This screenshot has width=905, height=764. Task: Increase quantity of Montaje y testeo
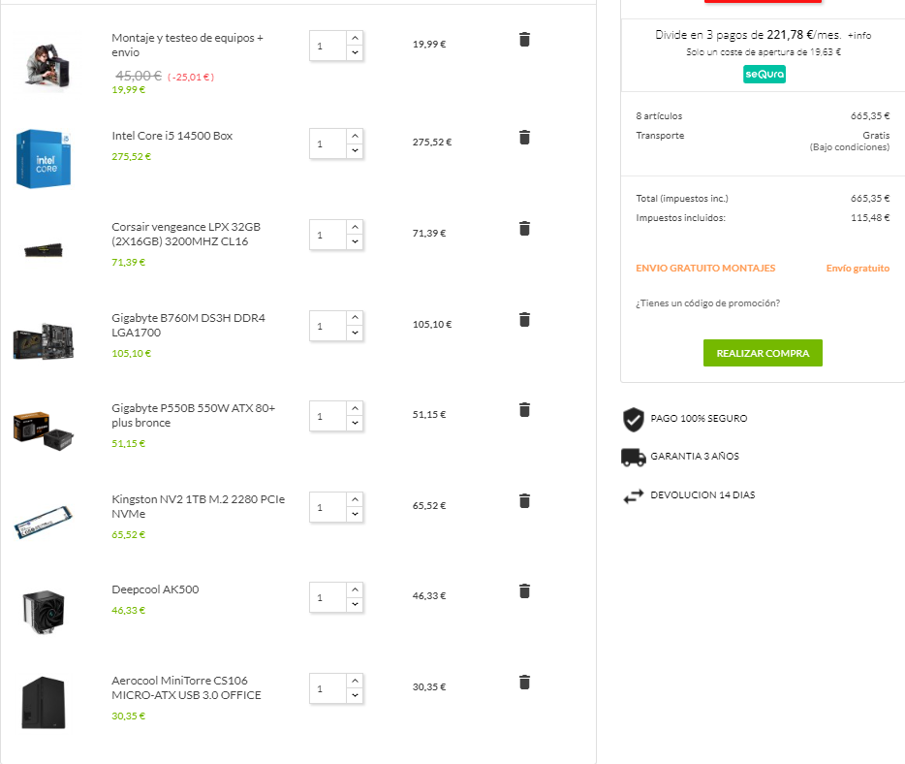tap(355, 38)
